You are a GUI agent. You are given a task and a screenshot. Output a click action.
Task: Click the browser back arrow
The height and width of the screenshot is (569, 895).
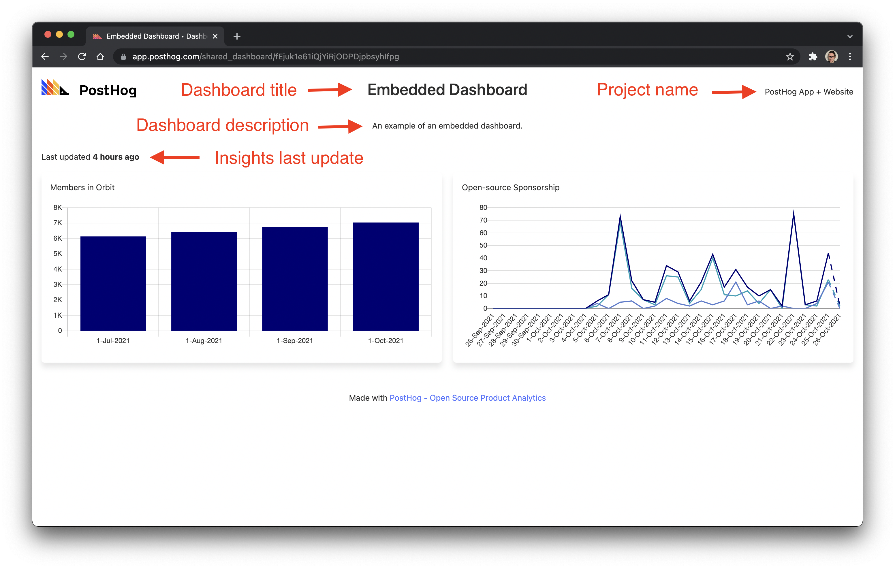45,56
